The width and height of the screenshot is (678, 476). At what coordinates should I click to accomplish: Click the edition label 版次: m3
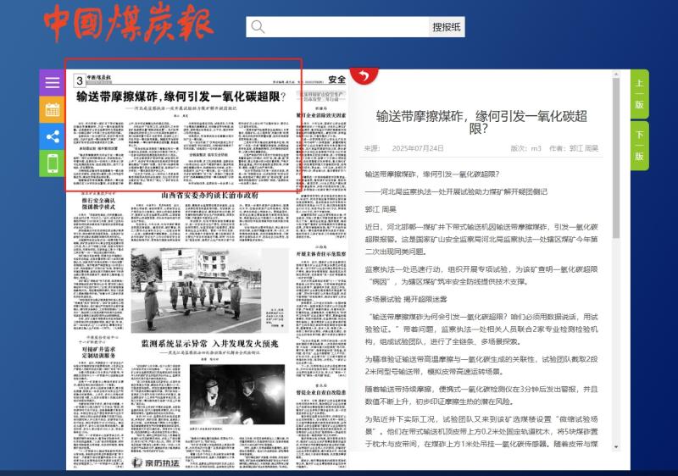pos(525,148)
